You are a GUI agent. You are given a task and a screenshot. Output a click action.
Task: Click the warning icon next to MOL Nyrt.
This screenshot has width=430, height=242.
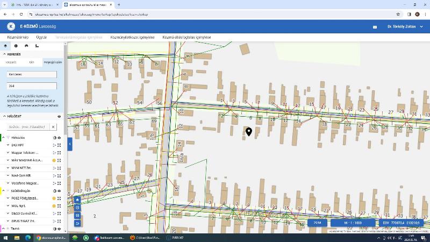pyautogui.click(x=54, y=206)
